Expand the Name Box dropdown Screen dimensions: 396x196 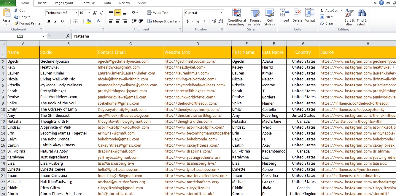pyautogui.click(x=44, y=36)
